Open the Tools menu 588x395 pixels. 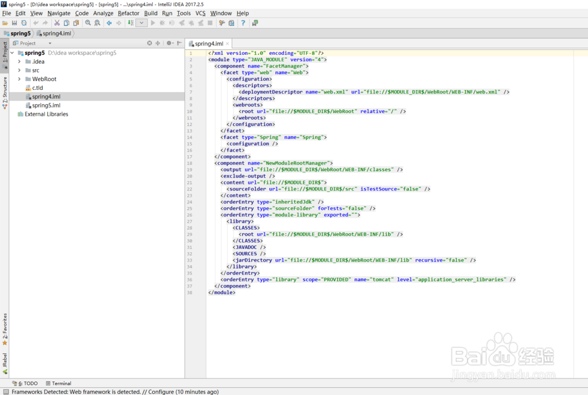tap(183, 13)
